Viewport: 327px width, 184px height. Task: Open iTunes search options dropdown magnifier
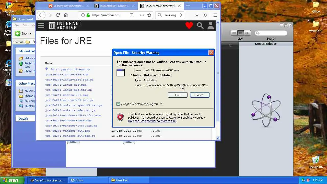[258, 33]
